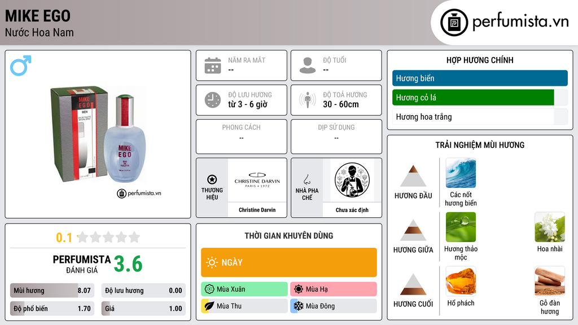Click the perfumer illustration circle icon
Screen dimensions: 578x325
(352, 180)
